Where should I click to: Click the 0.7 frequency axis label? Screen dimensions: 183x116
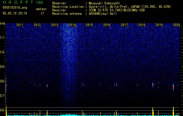pos(3,96)
